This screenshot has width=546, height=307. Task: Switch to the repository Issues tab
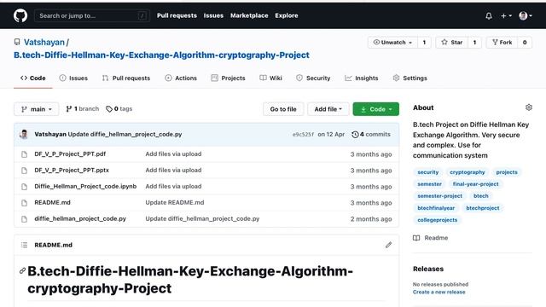coord(73,78)
